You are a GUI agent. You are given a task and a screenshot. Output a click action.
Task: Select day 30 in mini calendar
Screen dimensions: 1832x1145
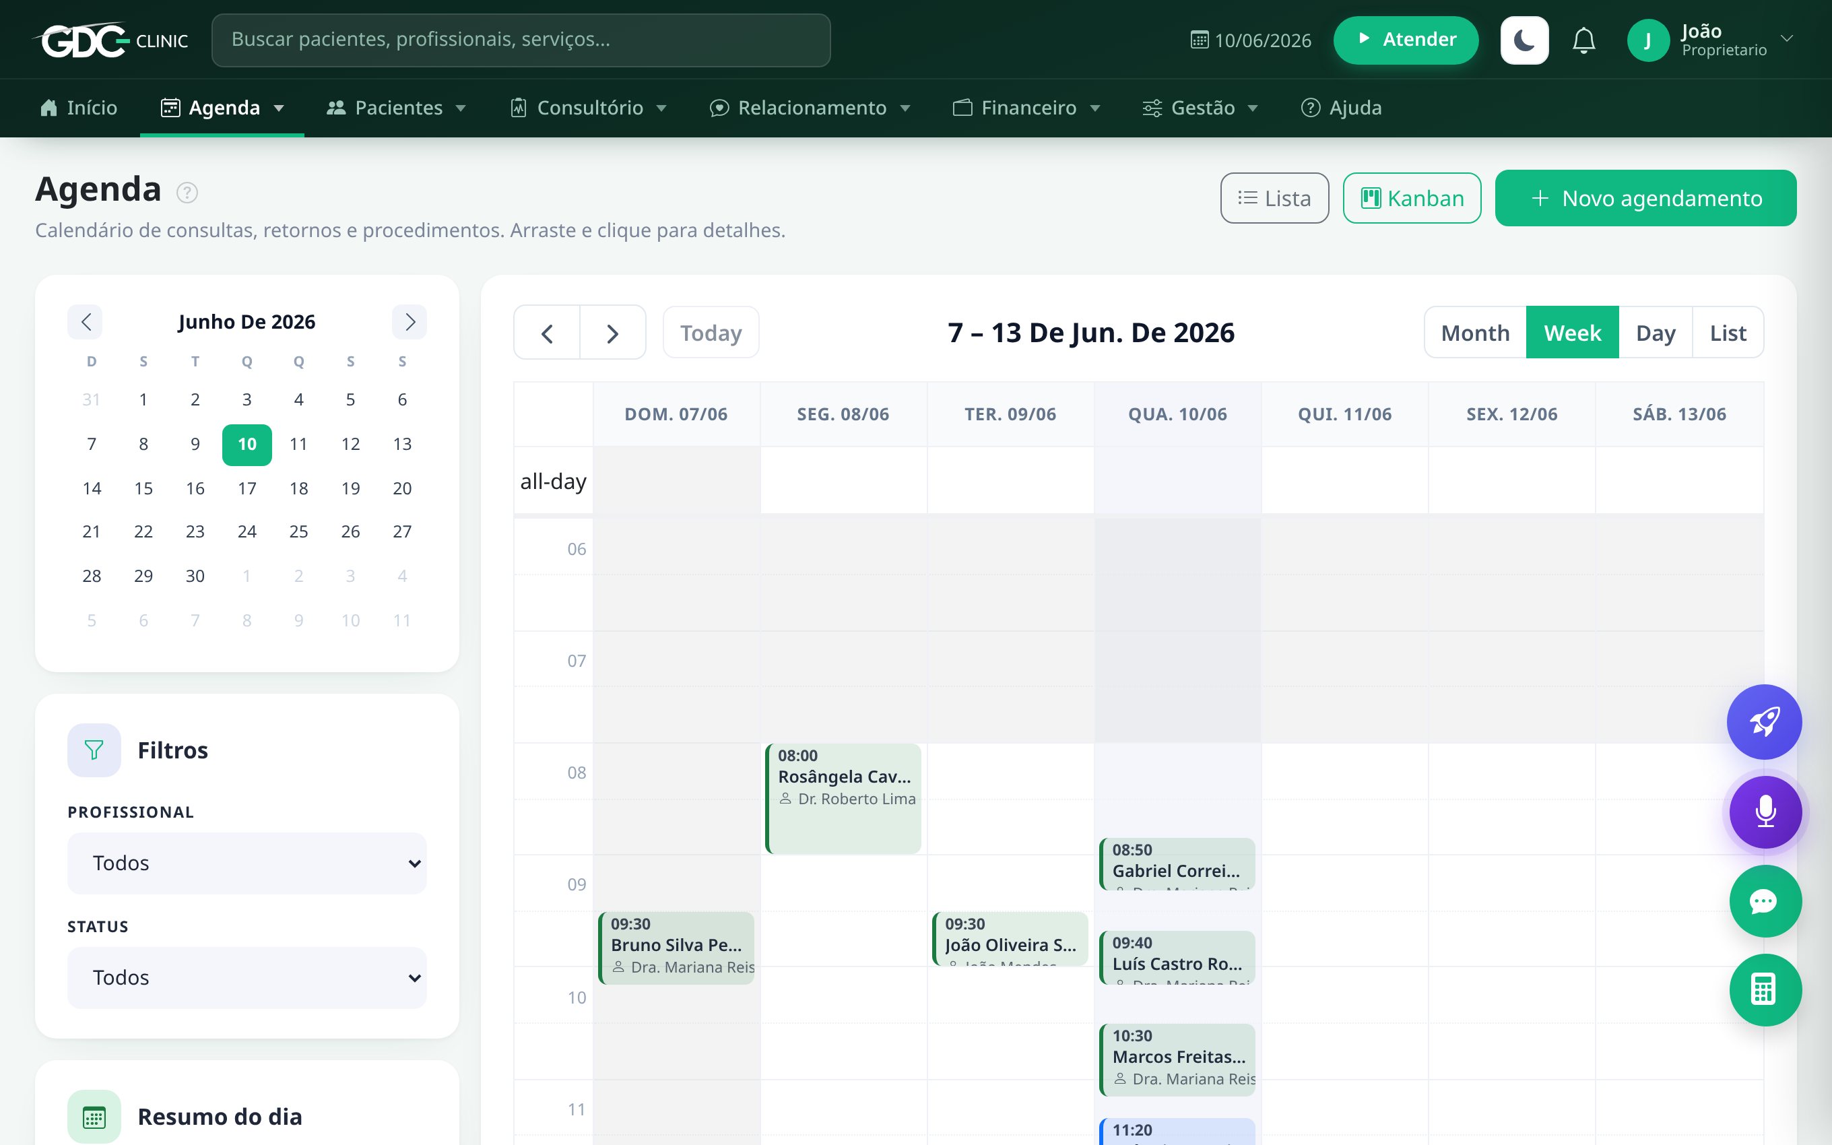tap(195, 577)
